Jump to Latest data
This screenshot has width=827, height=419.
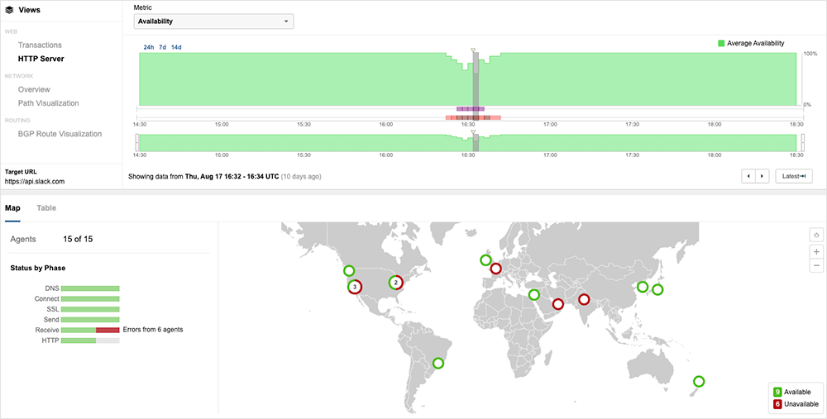coord(793,176)
